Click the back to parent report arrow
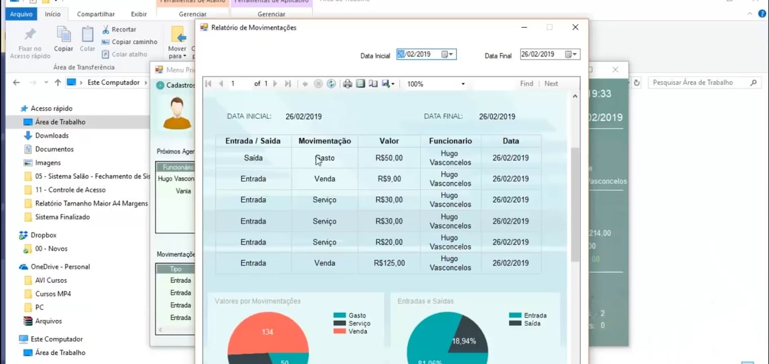 coord(305,84)
